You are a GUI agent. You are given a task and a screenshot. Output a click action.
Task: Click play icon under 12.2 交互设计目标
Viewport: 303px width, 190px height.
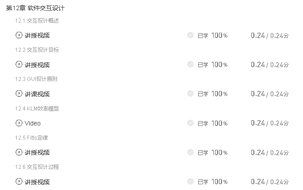tap(19, 65)
